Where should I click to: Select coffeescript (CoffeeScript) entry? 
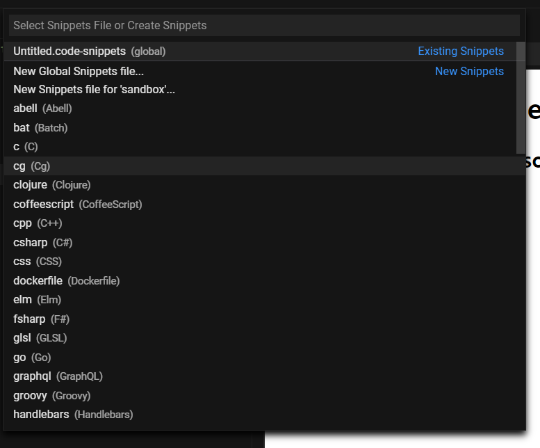[77, 205]
